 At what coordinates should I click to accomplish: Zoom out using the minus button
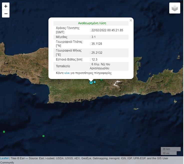click(6, 14)
